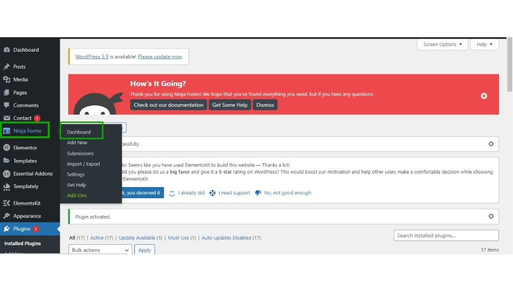Expand the Screen Options panel
Viewport: 513px width, 288px height.
click(442, 44)
